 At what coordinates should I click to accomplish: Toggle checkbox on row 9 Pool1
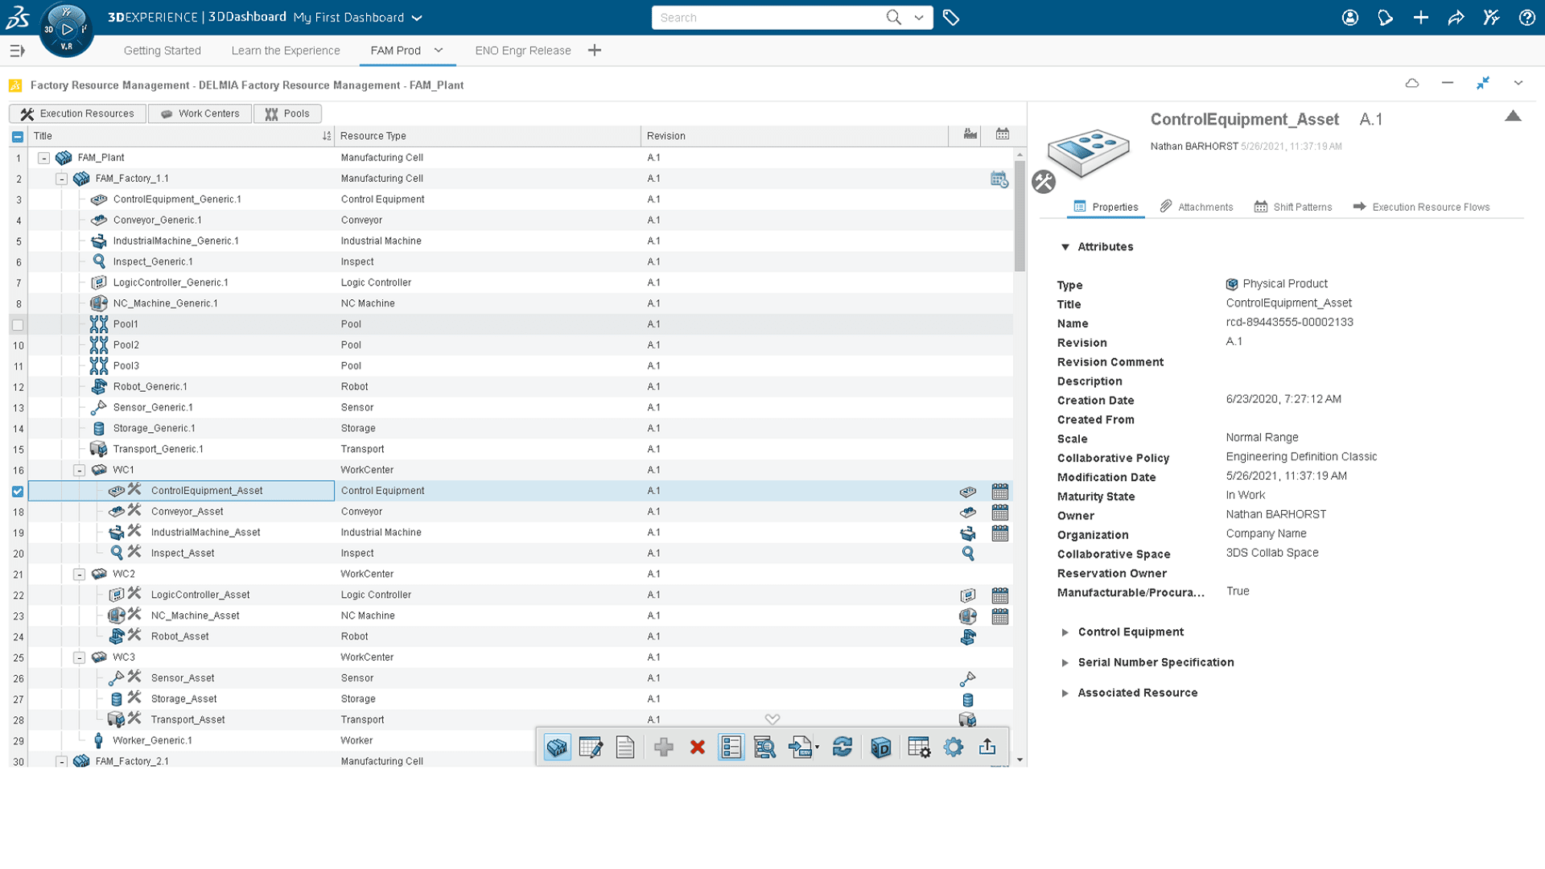(17, 323)
